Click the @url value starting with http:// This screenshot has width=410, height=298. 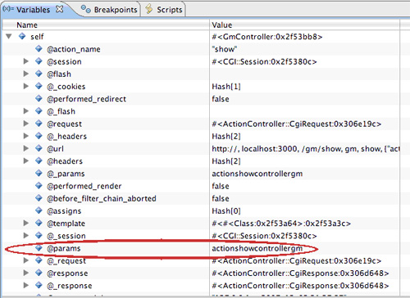tap(306, 149)
